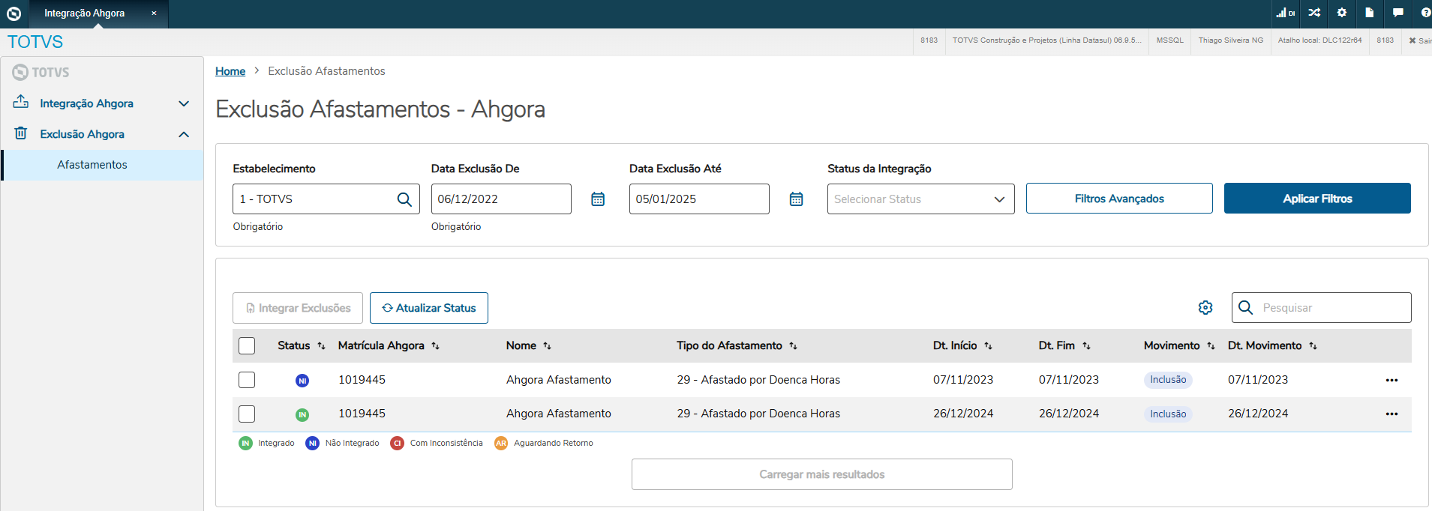1432x511 pixels.
Task: Click the shuffle icon in top bar
Action: click(x=1314, y=13)
